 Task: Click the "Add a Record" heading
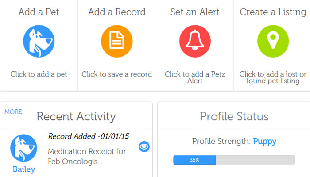[x=117, y=12]
